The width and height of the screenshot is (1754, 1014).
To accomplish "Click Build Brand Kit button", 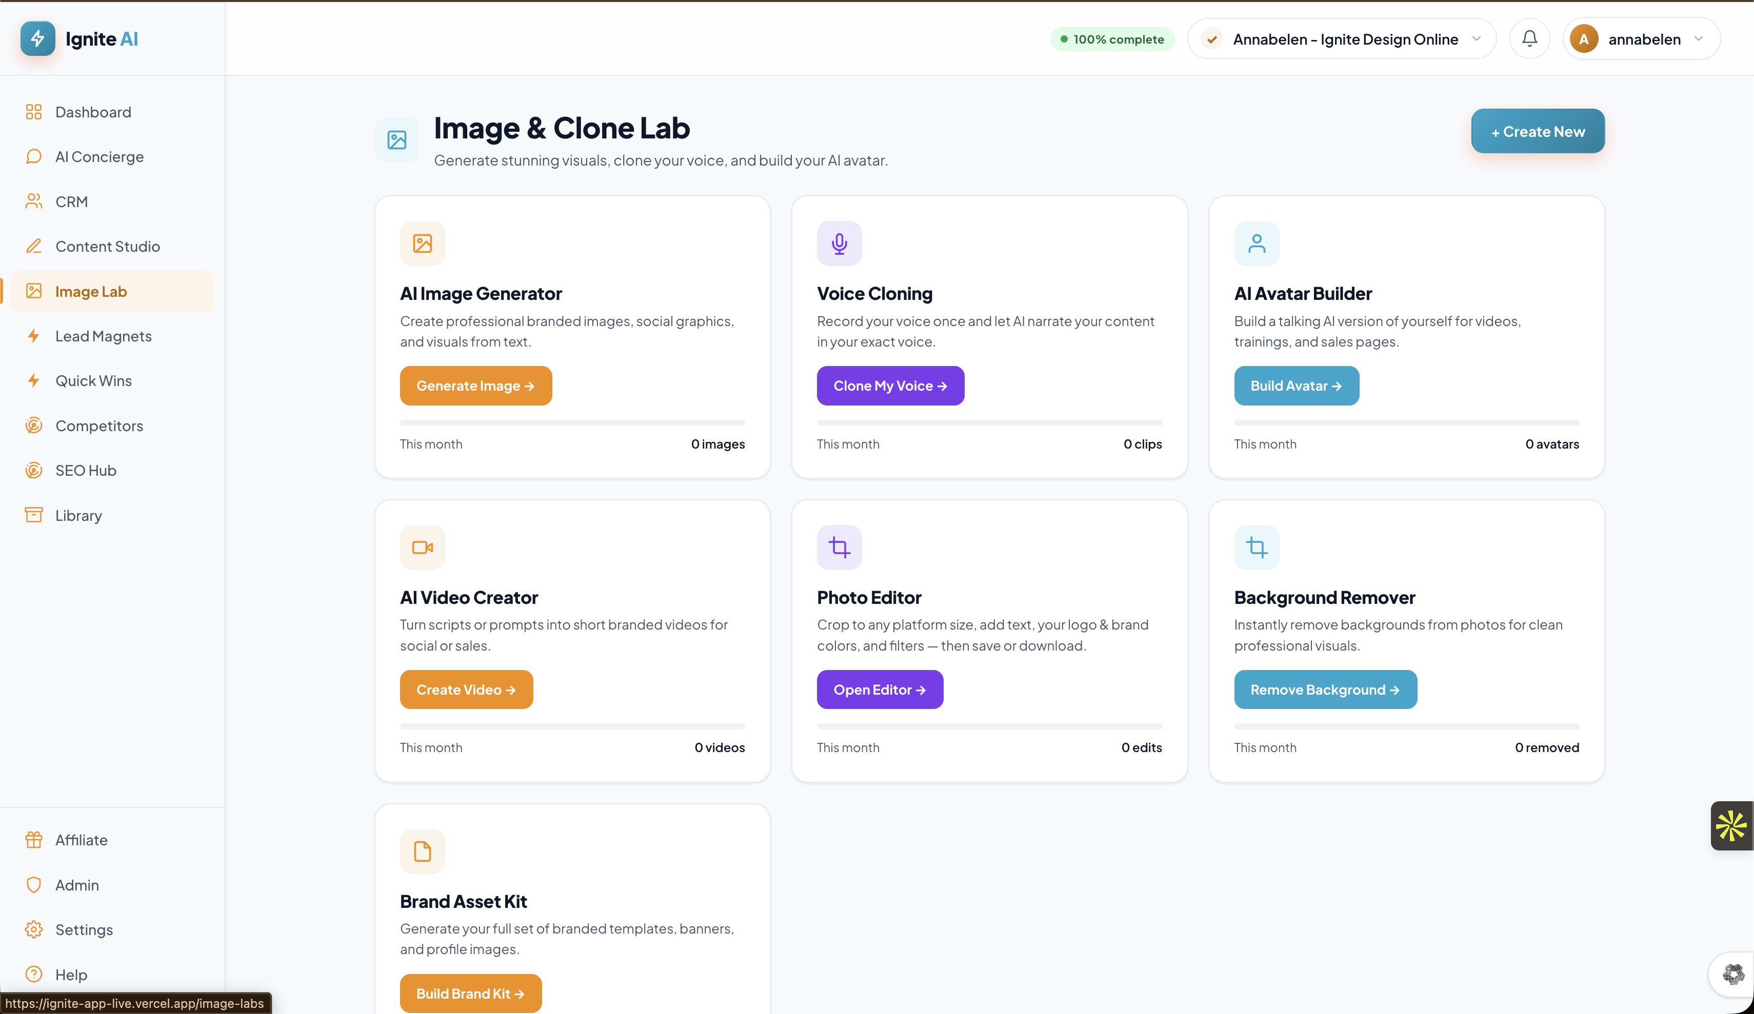I will [x=470, y=993].
